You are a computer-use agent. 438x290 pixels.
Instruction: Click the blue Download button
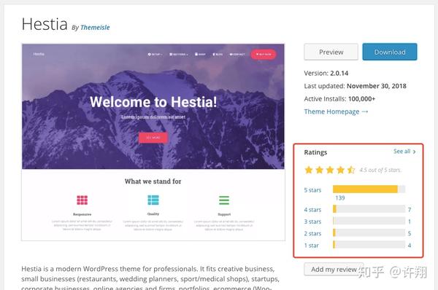pyautogui.click(x=390, y=52)
